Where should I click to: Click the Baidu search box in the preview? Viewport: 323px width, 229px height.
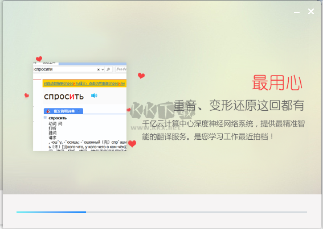click(x=121, y=69)
